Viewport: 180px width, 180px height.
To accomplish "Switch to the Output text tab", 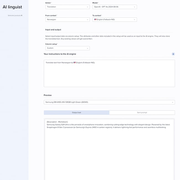I will pyautogui.click(x=76, y=112).
